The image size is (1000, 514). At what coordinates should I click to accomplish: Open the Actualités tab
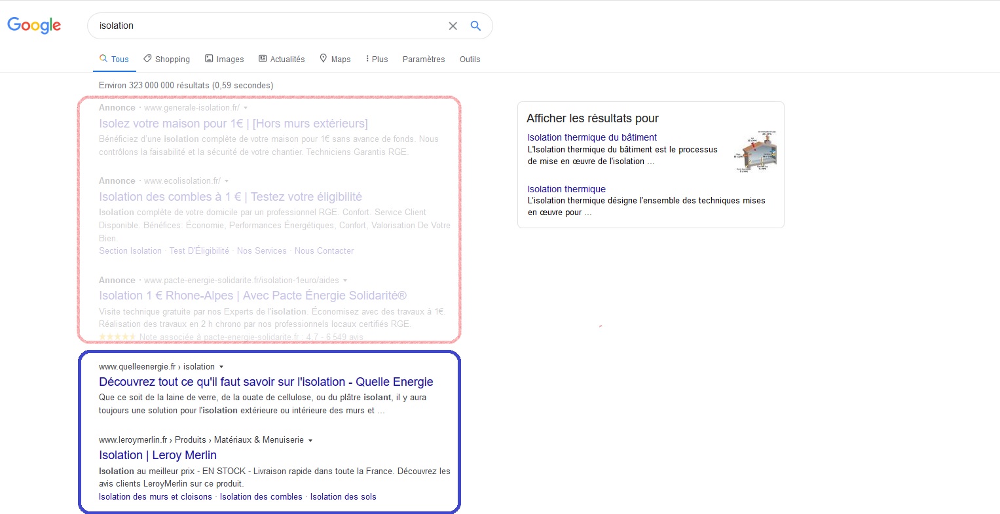[x=282, y=59]
